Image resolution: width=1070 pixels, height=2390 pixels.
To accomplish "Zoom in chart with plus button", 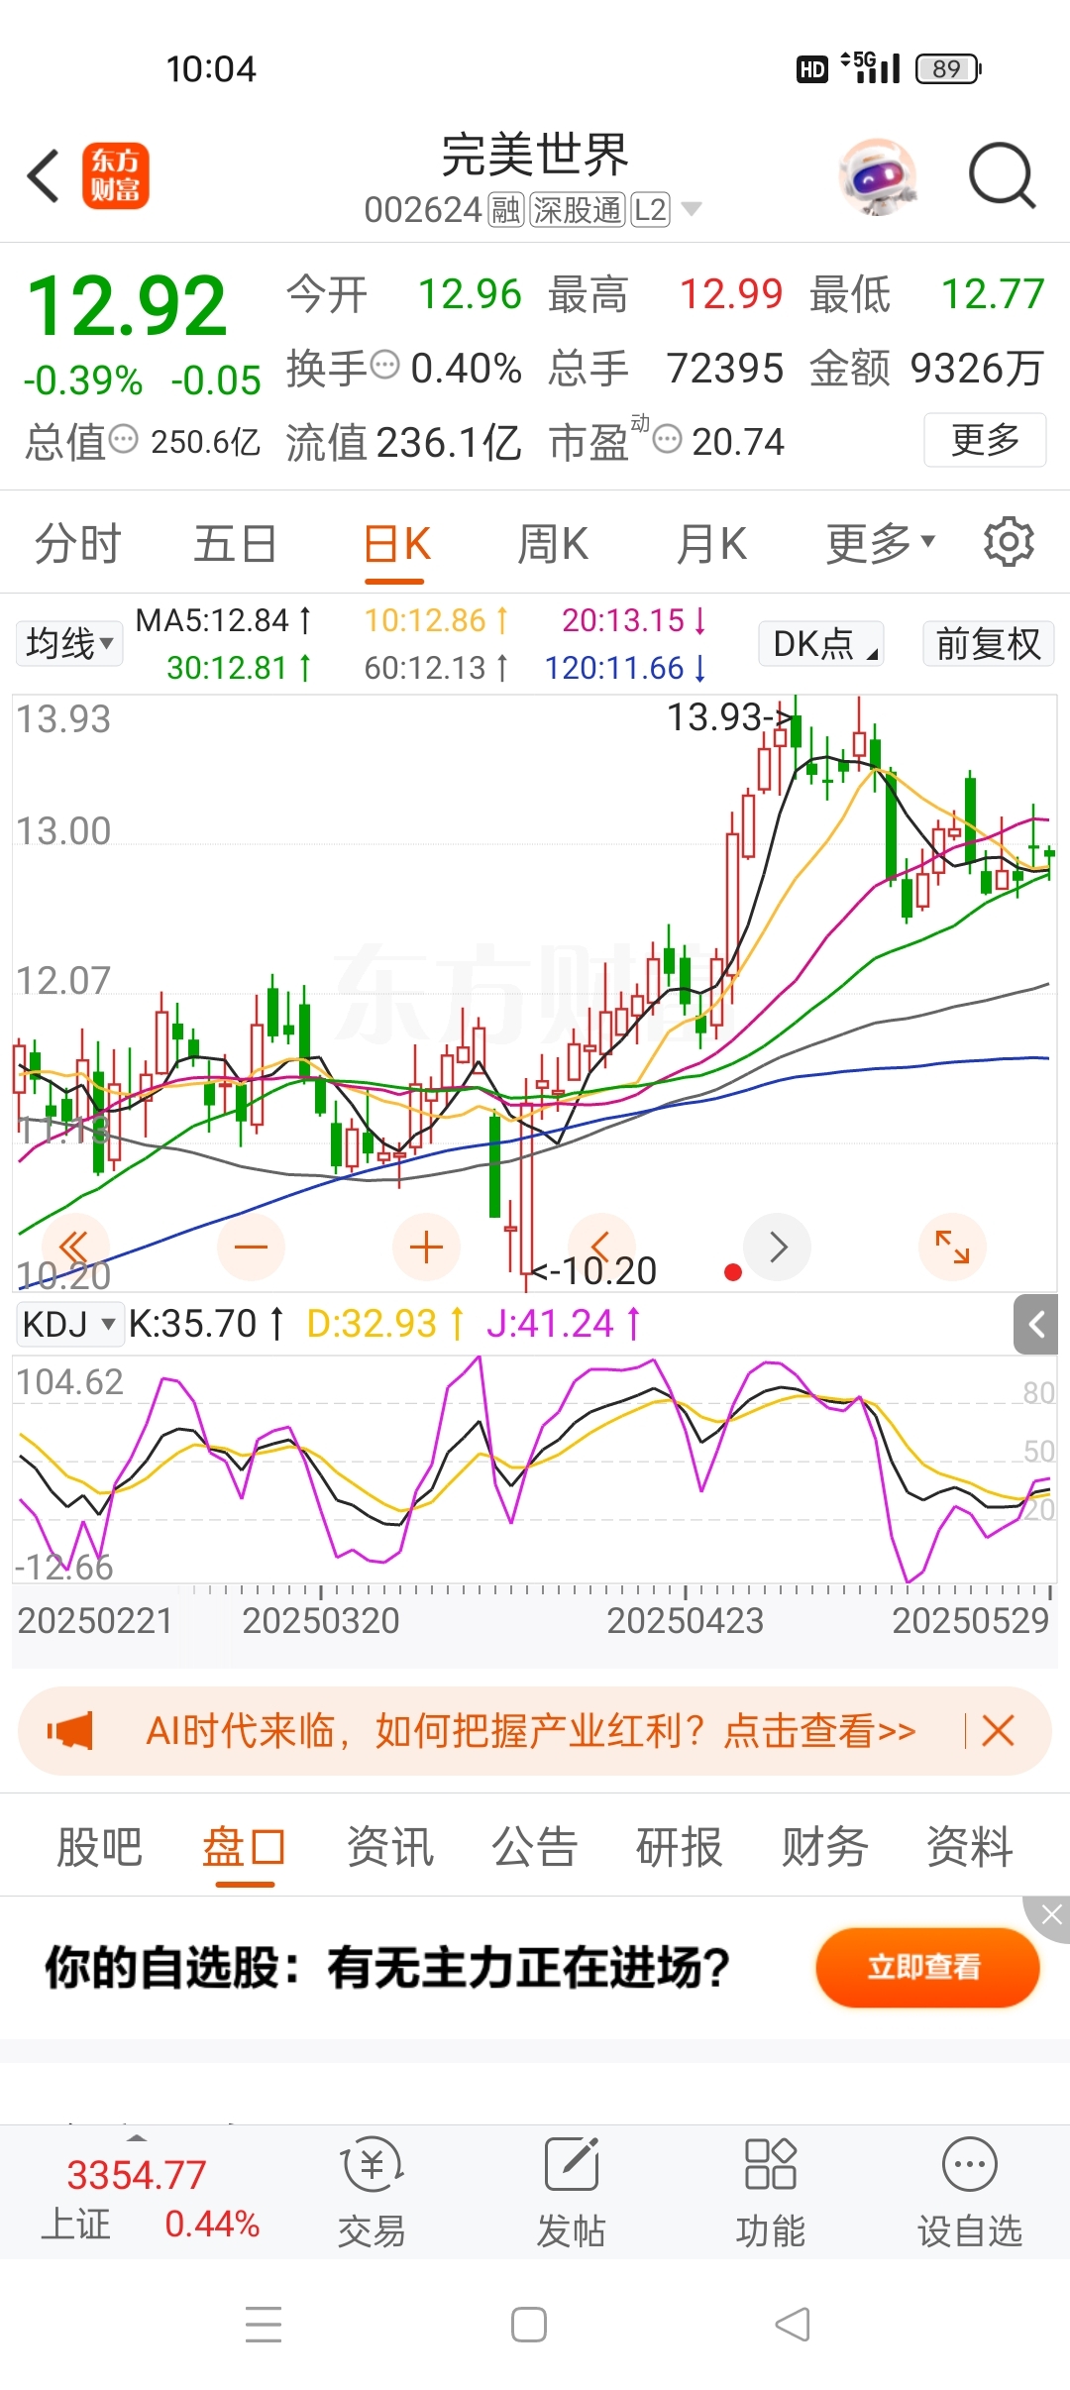I will [x=426, y=1247].
